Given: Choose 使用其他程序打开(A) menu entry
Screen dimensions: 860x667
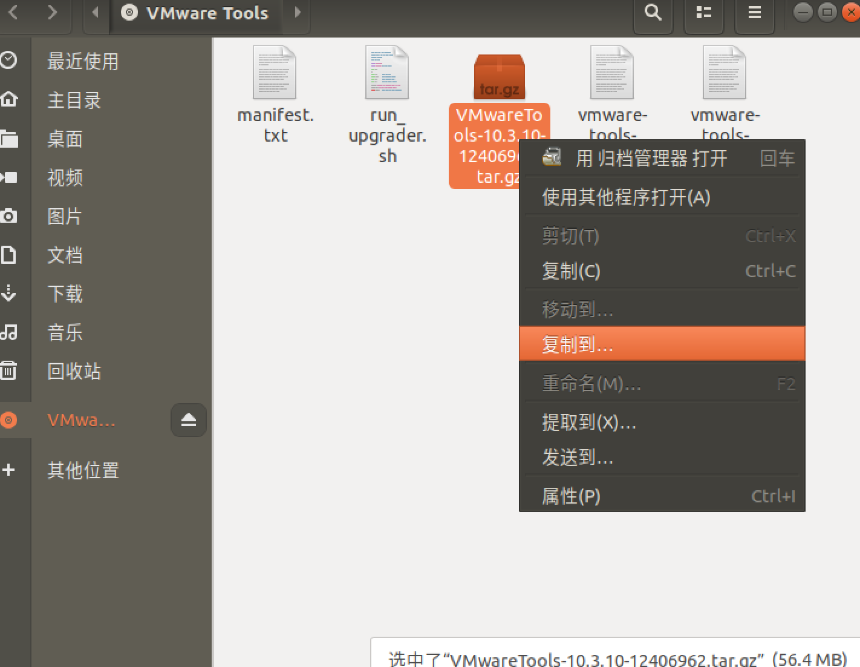Looking at the screenshot, I should click(662, 197).
